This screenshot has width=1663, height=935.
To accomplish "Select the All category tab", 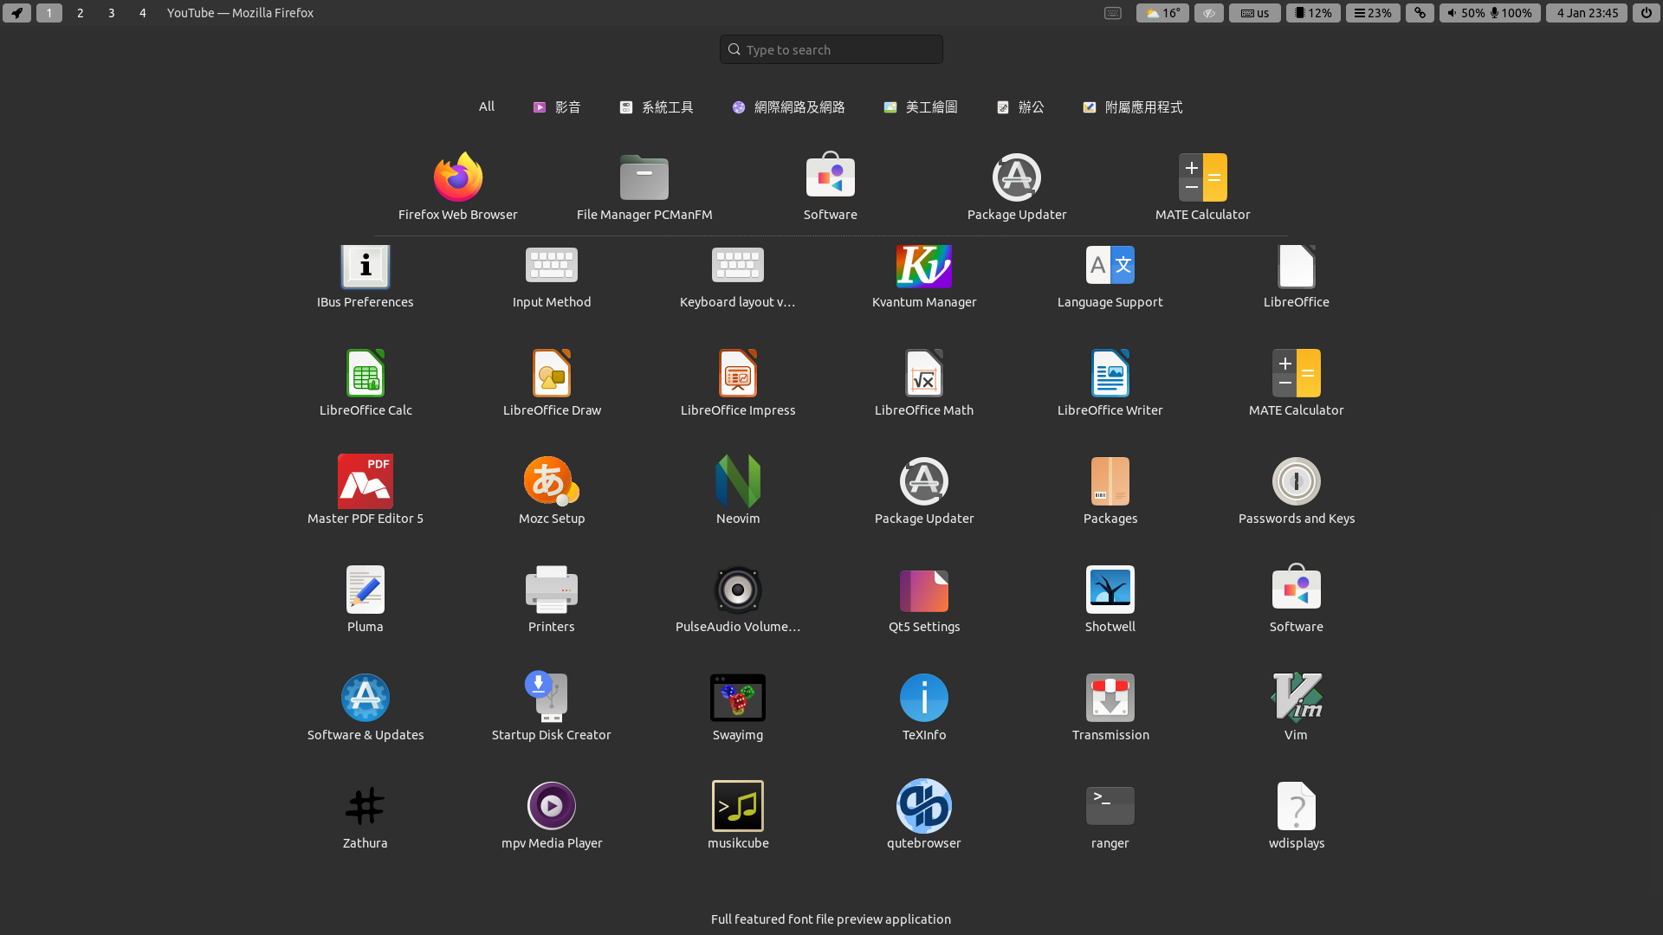I will point(487,106).
